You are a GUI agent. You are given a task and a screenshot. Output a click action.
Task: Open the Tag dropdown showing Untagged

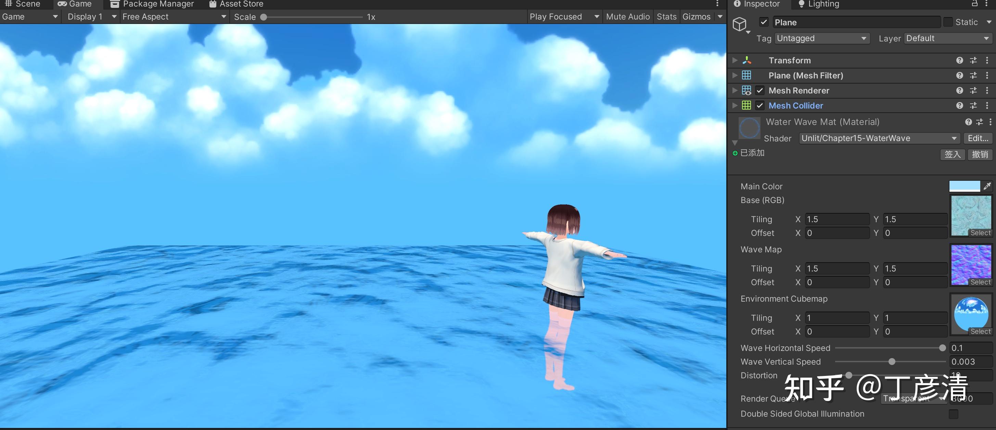[822, 38]
